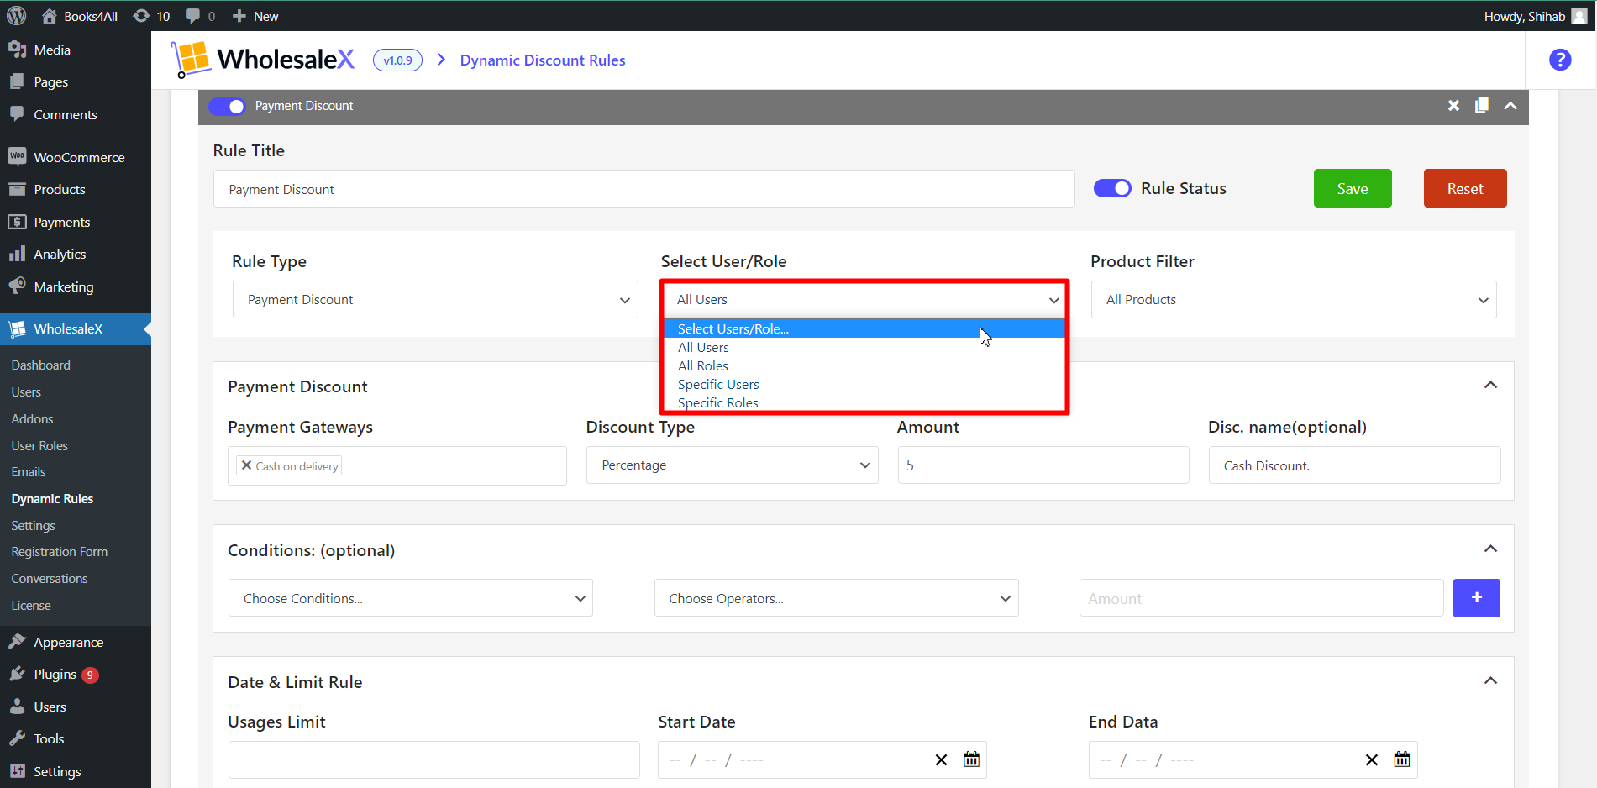Screen dimensions: 1597x788
Task: Open the End Data calendar picker
Action: pos(1402,759)
